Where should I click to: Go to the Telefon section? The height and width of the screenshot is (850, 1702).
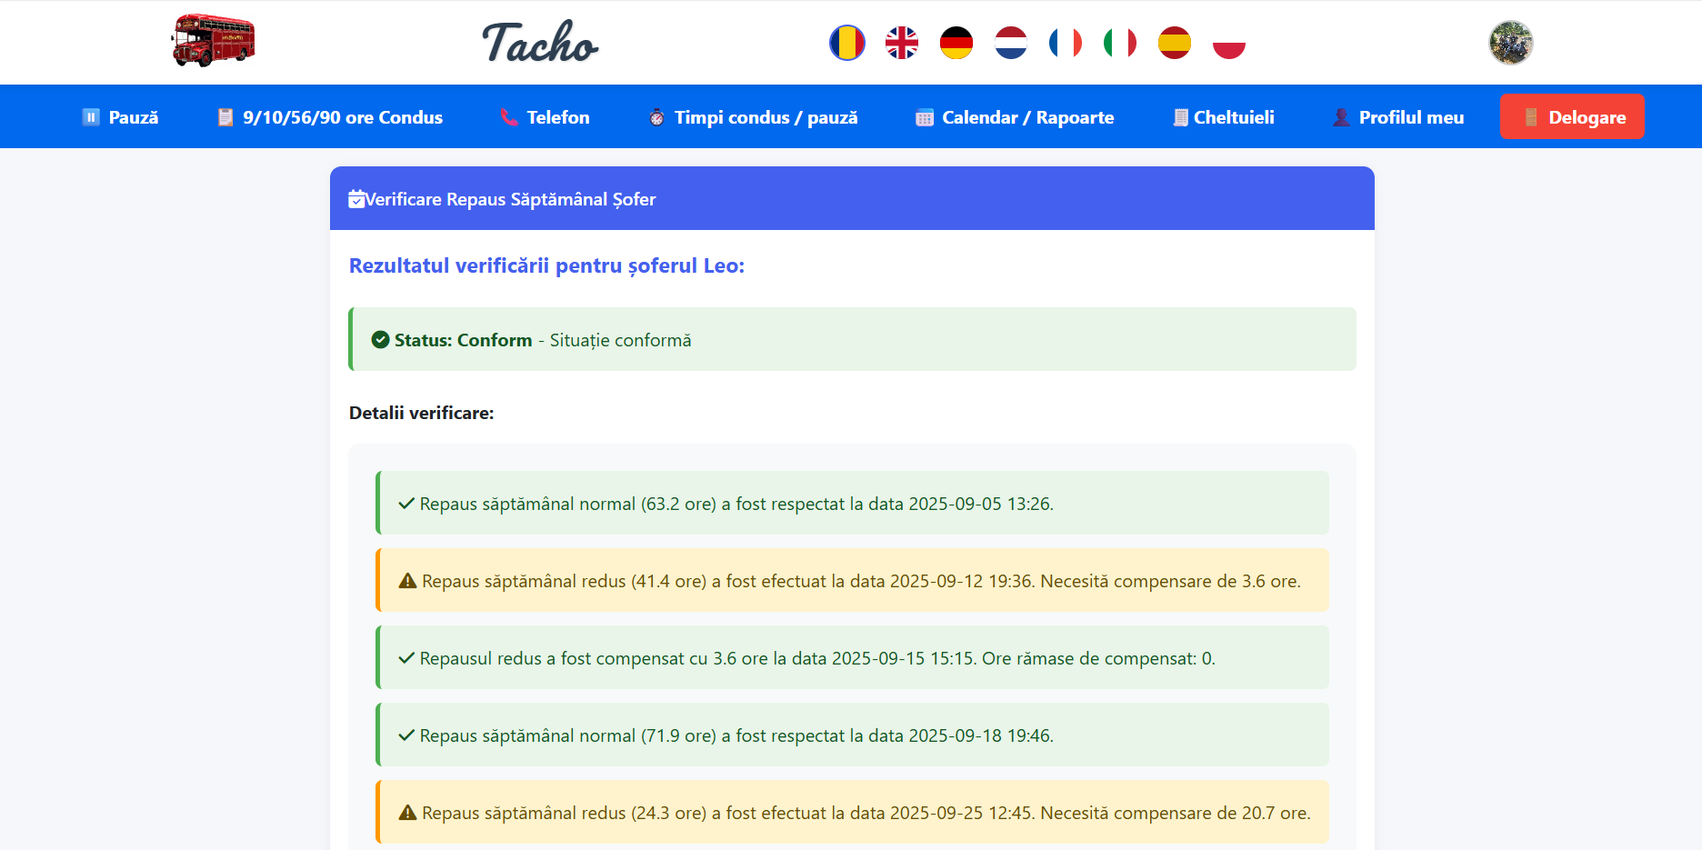pyautogui.click(x=546, y=117)
